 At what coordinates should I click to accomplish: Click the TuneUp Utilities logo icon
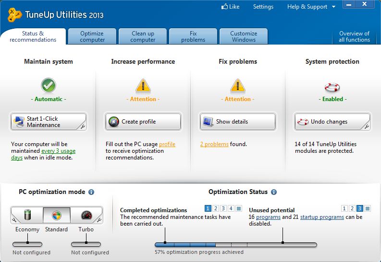point(14,15)
